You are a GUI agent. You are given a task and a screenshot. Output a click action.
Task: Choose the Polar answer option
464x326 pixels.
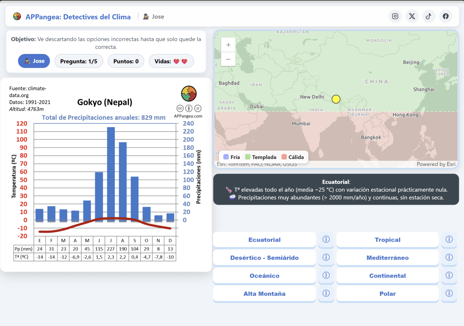tap(388, 294)
